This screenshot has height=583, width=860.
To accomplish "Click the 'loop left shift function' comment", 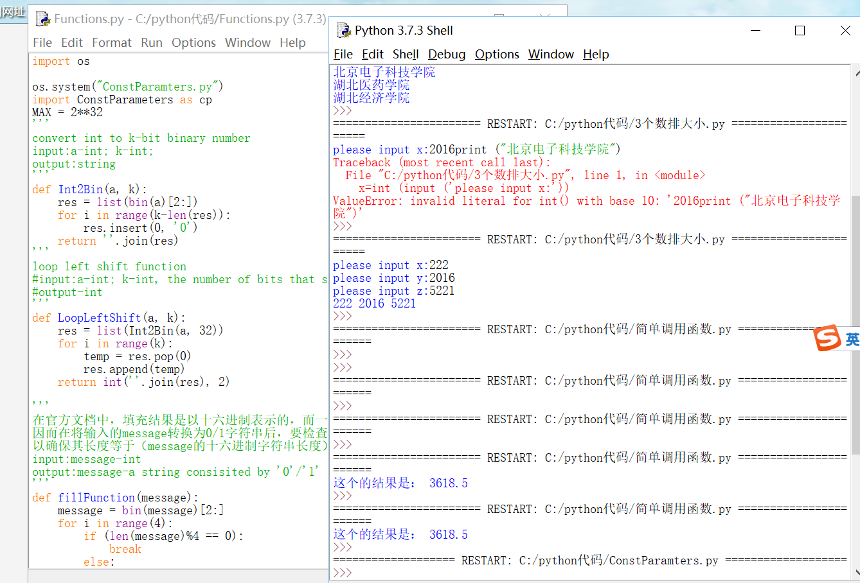I will click(x=109, y=266).
